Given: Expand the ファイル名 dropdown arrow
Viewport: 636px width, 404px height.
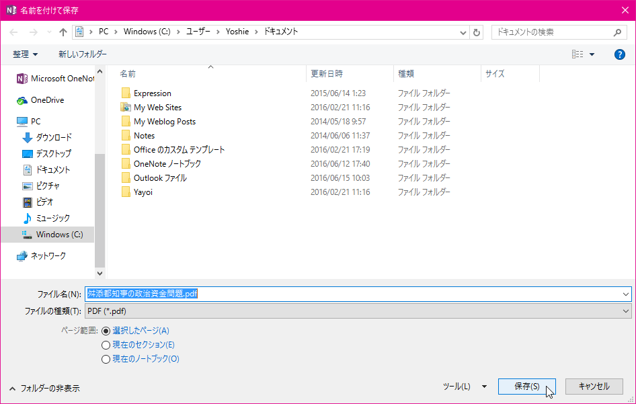Looking at the screenshot, I should (x=626, y=294).
